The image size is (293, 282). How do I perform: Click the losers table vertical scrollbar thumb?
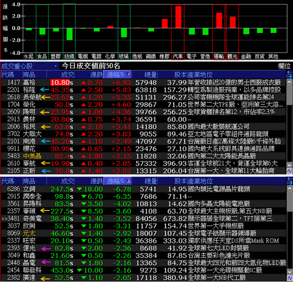coord(289,201)
